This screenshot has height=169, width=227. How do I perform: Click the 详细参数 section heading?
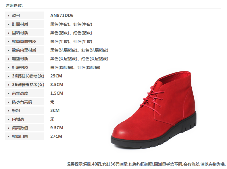[x=14, y=5]
